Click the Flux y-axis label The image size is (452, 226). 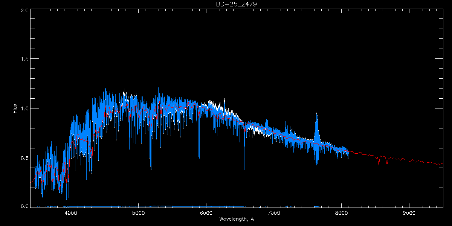pyautogui.click(x=15, y=108)
